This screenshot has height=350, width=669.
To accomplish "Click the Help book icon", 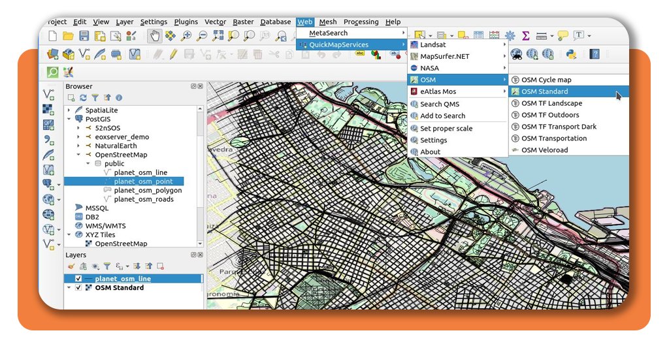I will pos(595,54).
